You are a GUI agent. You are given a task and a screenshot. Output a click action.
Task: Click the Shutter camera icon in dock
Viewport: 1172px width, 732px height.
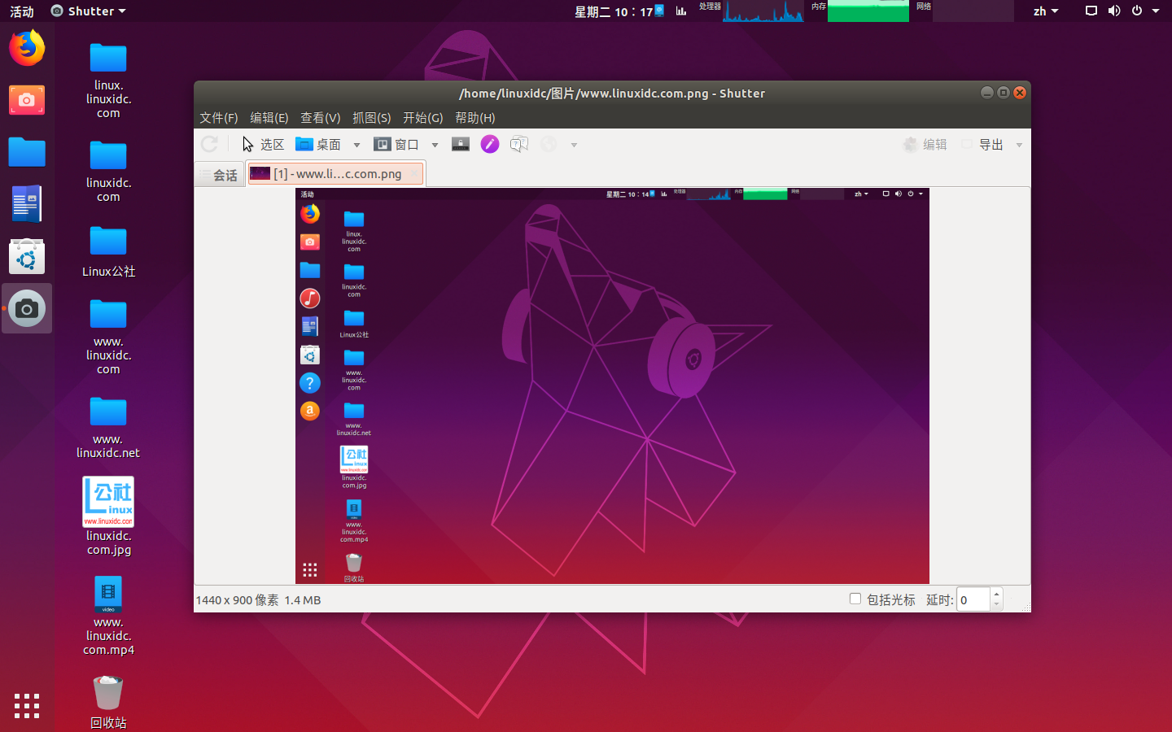pos(27,308)
